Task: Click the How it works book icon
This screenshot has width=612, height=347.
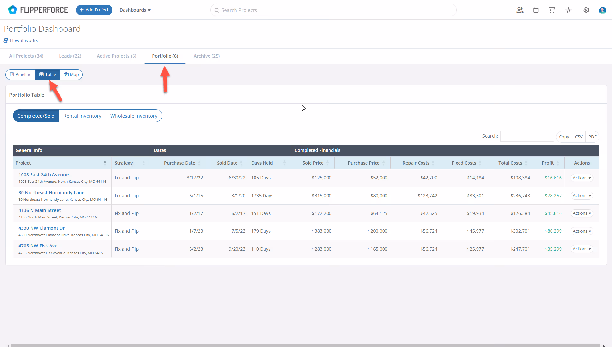Action: [5, 40]
